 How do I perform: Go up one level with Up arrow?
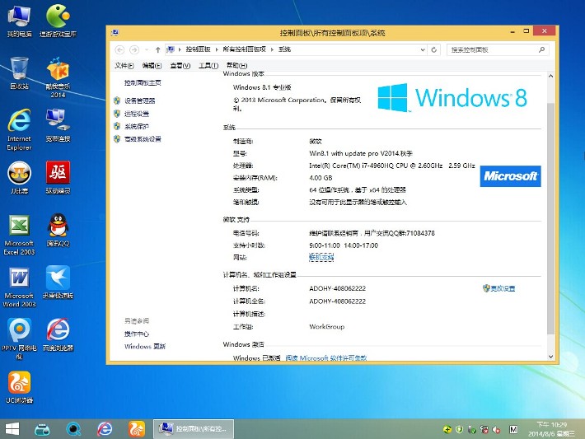(158, 49)
